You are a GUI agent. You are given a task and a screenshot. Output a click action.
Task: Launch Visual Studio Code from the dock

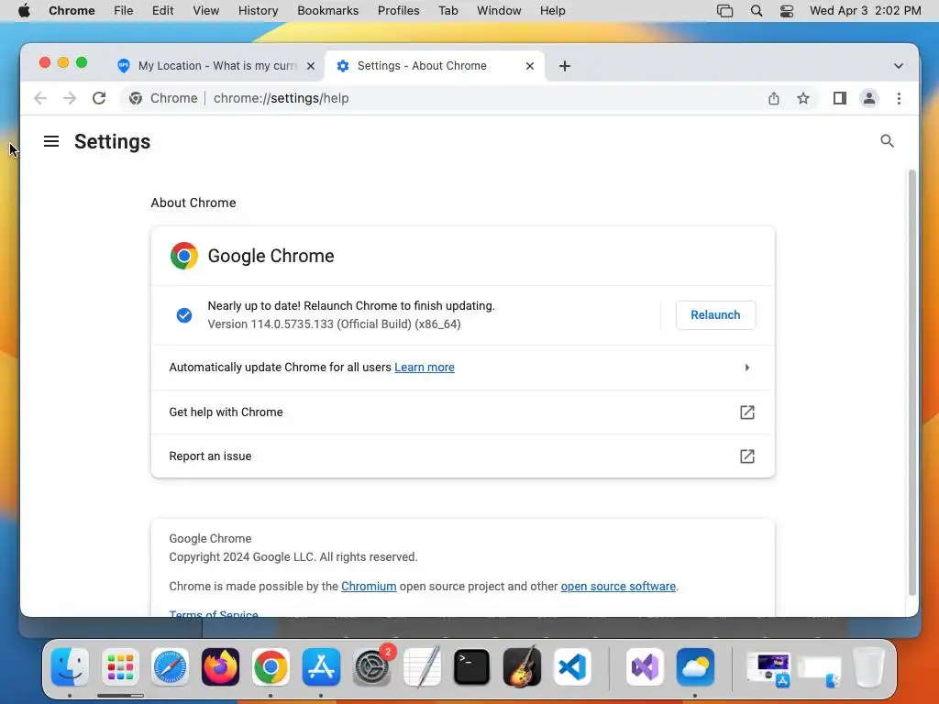(572, 666)
